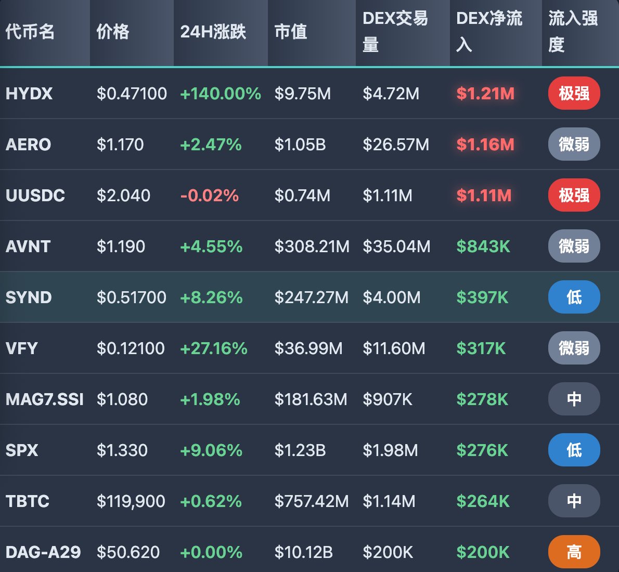This screenshot has height=572, width=619.
Task: Select the MAG7.SSI token name
Action: tap(45, 399)
